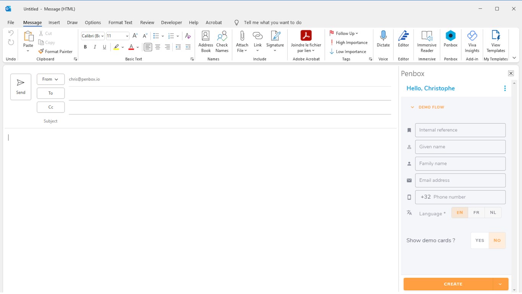Open the font size dropdown
522x294 pixels.
[127, 36]
